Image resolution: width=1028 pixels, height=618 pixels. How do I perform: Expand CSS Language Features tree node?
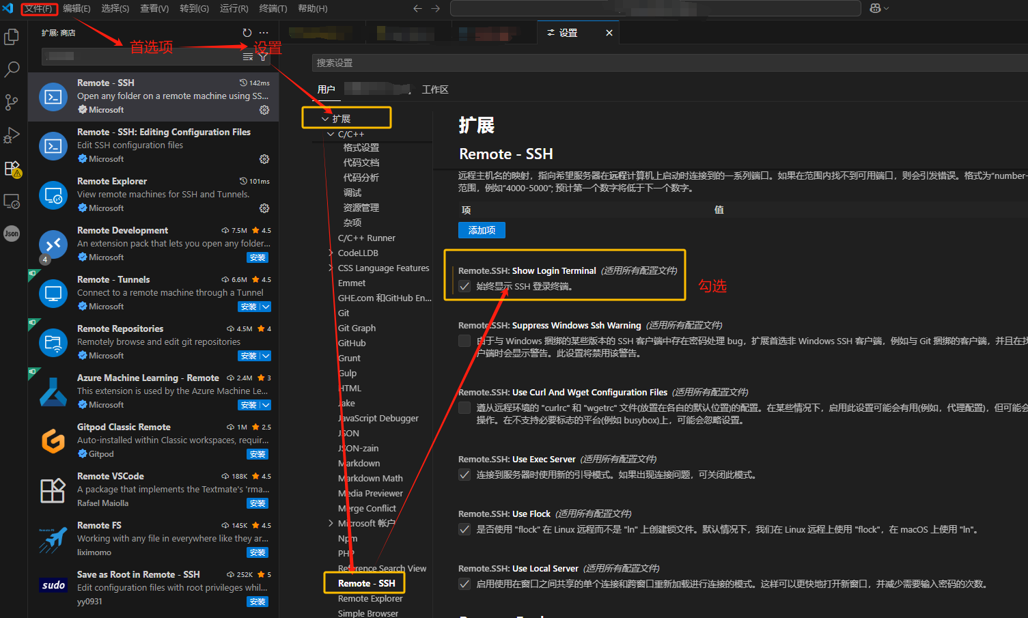331,268
